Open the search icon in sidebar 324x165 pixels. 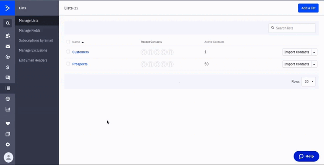pos(8,23)
